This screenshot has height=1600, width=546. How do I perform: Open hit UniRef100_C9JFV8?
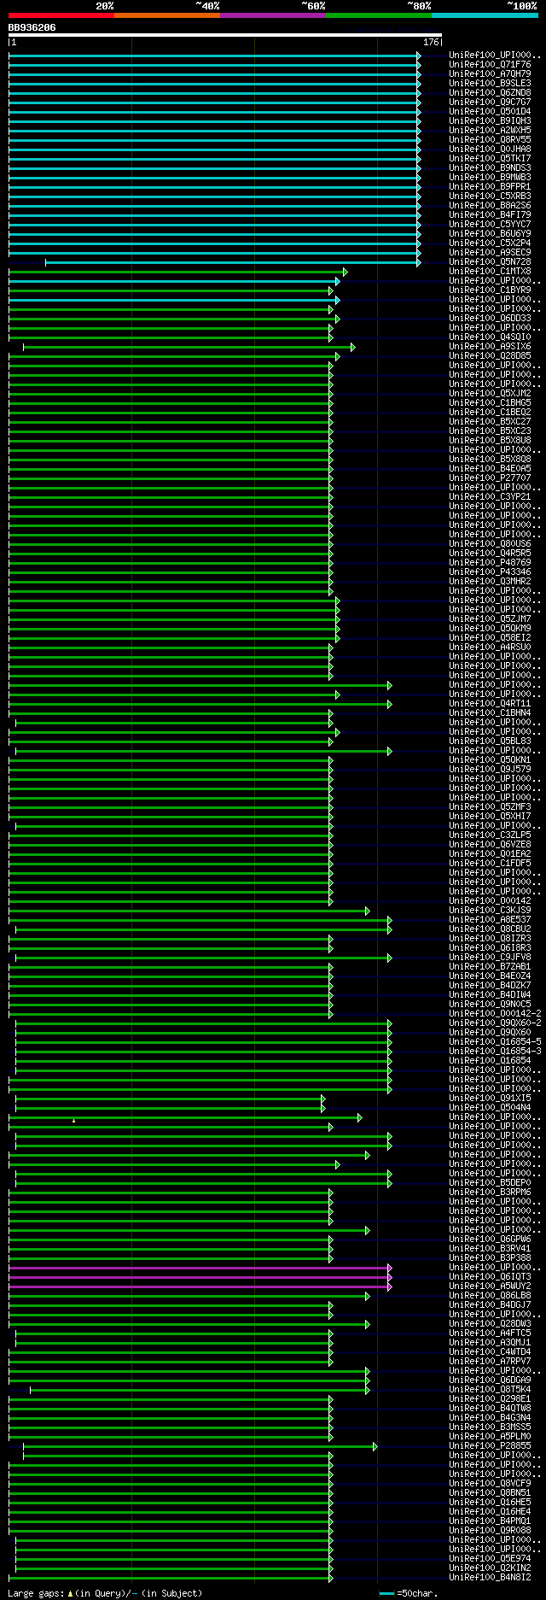490,958
